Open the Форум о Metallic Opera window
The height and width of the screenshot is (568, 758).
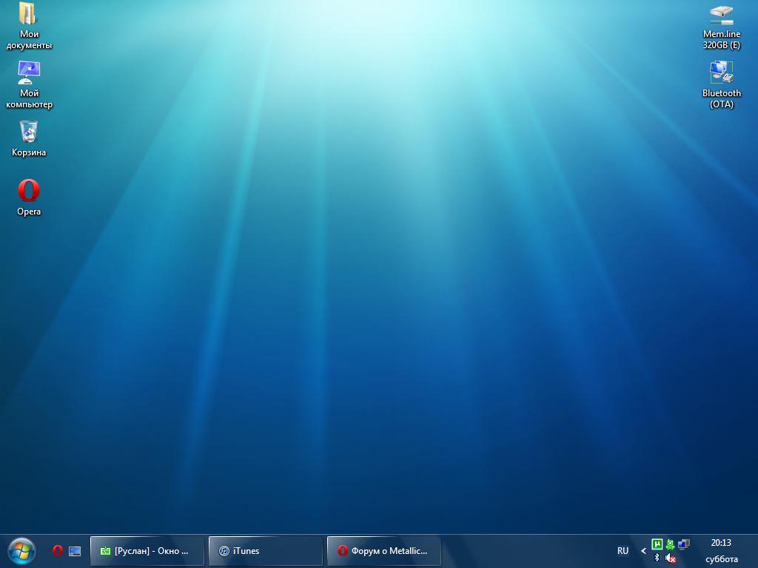[x=383, y=551]
